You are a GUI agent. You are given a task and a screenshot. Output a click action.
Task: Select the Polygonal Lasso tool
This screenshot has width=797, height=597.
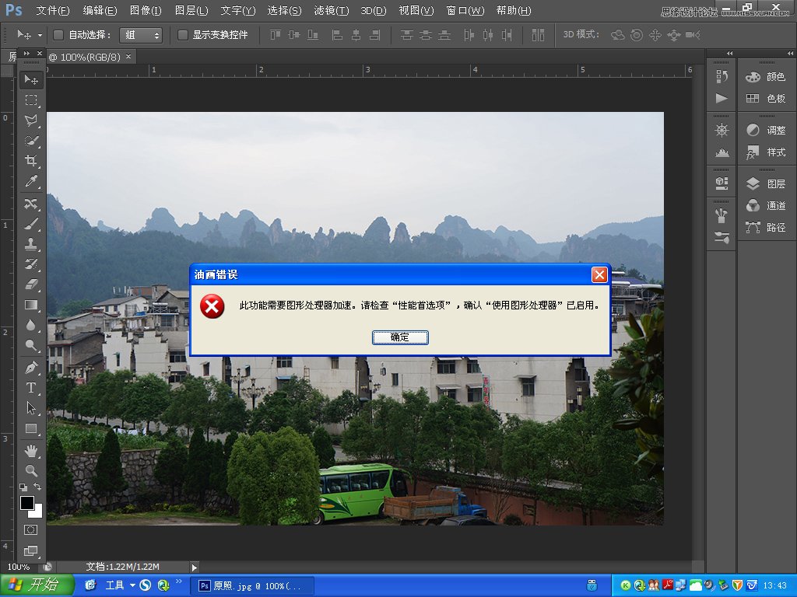(31, 120)
